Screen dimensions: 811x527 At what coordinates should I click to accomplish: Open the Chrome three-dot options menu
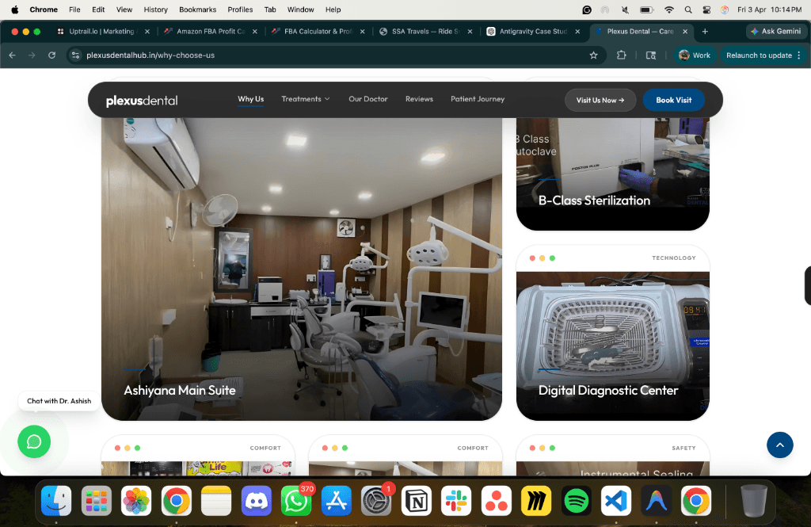799,55
